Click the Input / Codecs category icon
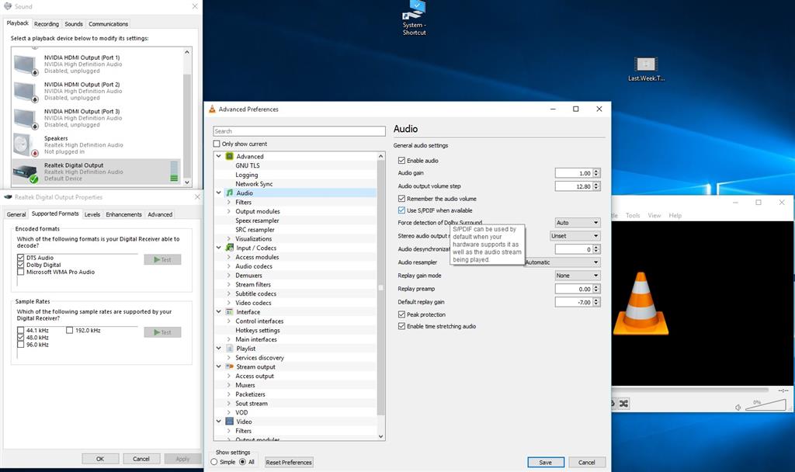The height and width of the screenshot is (472, 795). 229,248
